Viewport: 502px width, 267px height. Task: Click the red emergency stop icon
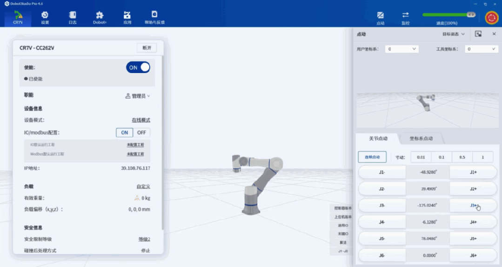491,17
